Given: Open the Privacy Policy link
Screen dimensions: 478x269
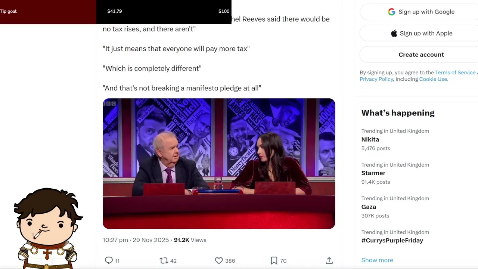Looking at the screenshot, I should point(376,79).
